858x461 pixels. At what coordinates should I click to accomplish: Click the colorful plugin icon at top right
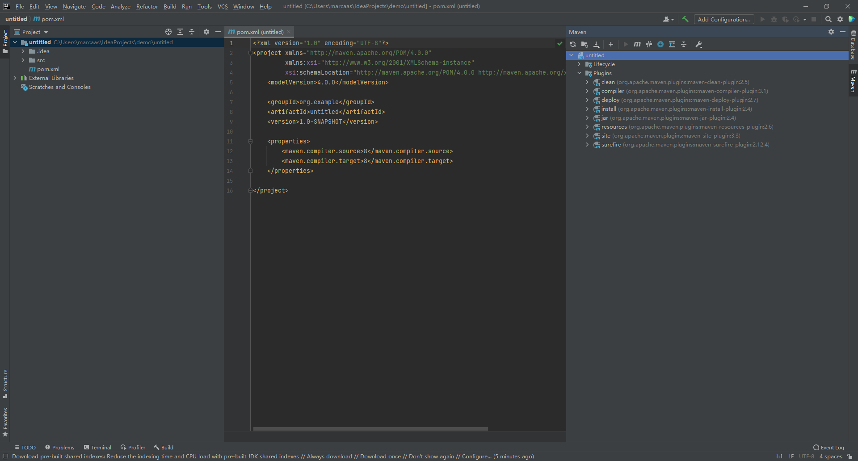pos(852,19)
